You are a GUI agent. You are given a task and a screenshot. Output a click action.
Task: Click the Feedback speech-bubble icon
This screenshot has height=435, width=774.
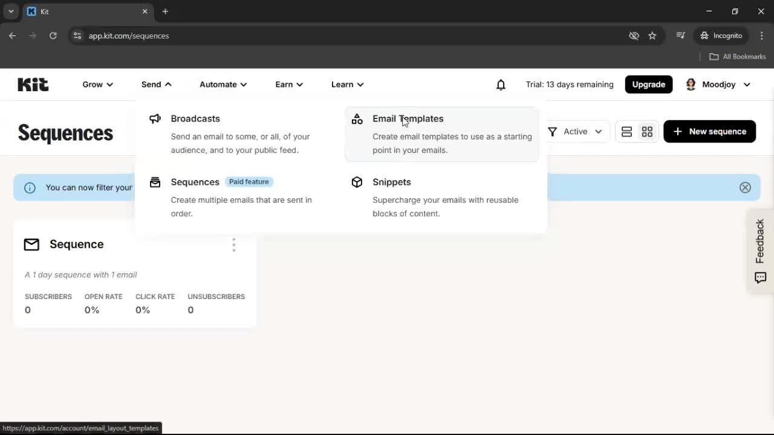click(760, 278)
